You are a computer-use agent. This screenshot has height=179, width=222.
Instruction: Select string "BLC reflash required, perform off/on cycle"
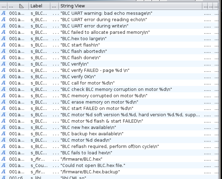click(110, 146)
